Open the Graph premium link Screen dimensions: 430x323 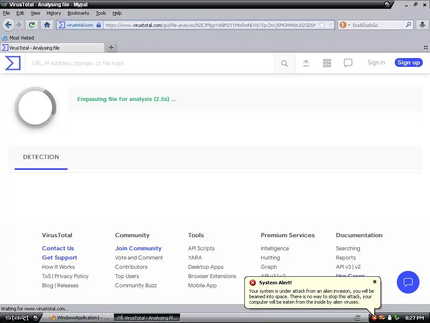pyautogui.click(x=268, y=267)
